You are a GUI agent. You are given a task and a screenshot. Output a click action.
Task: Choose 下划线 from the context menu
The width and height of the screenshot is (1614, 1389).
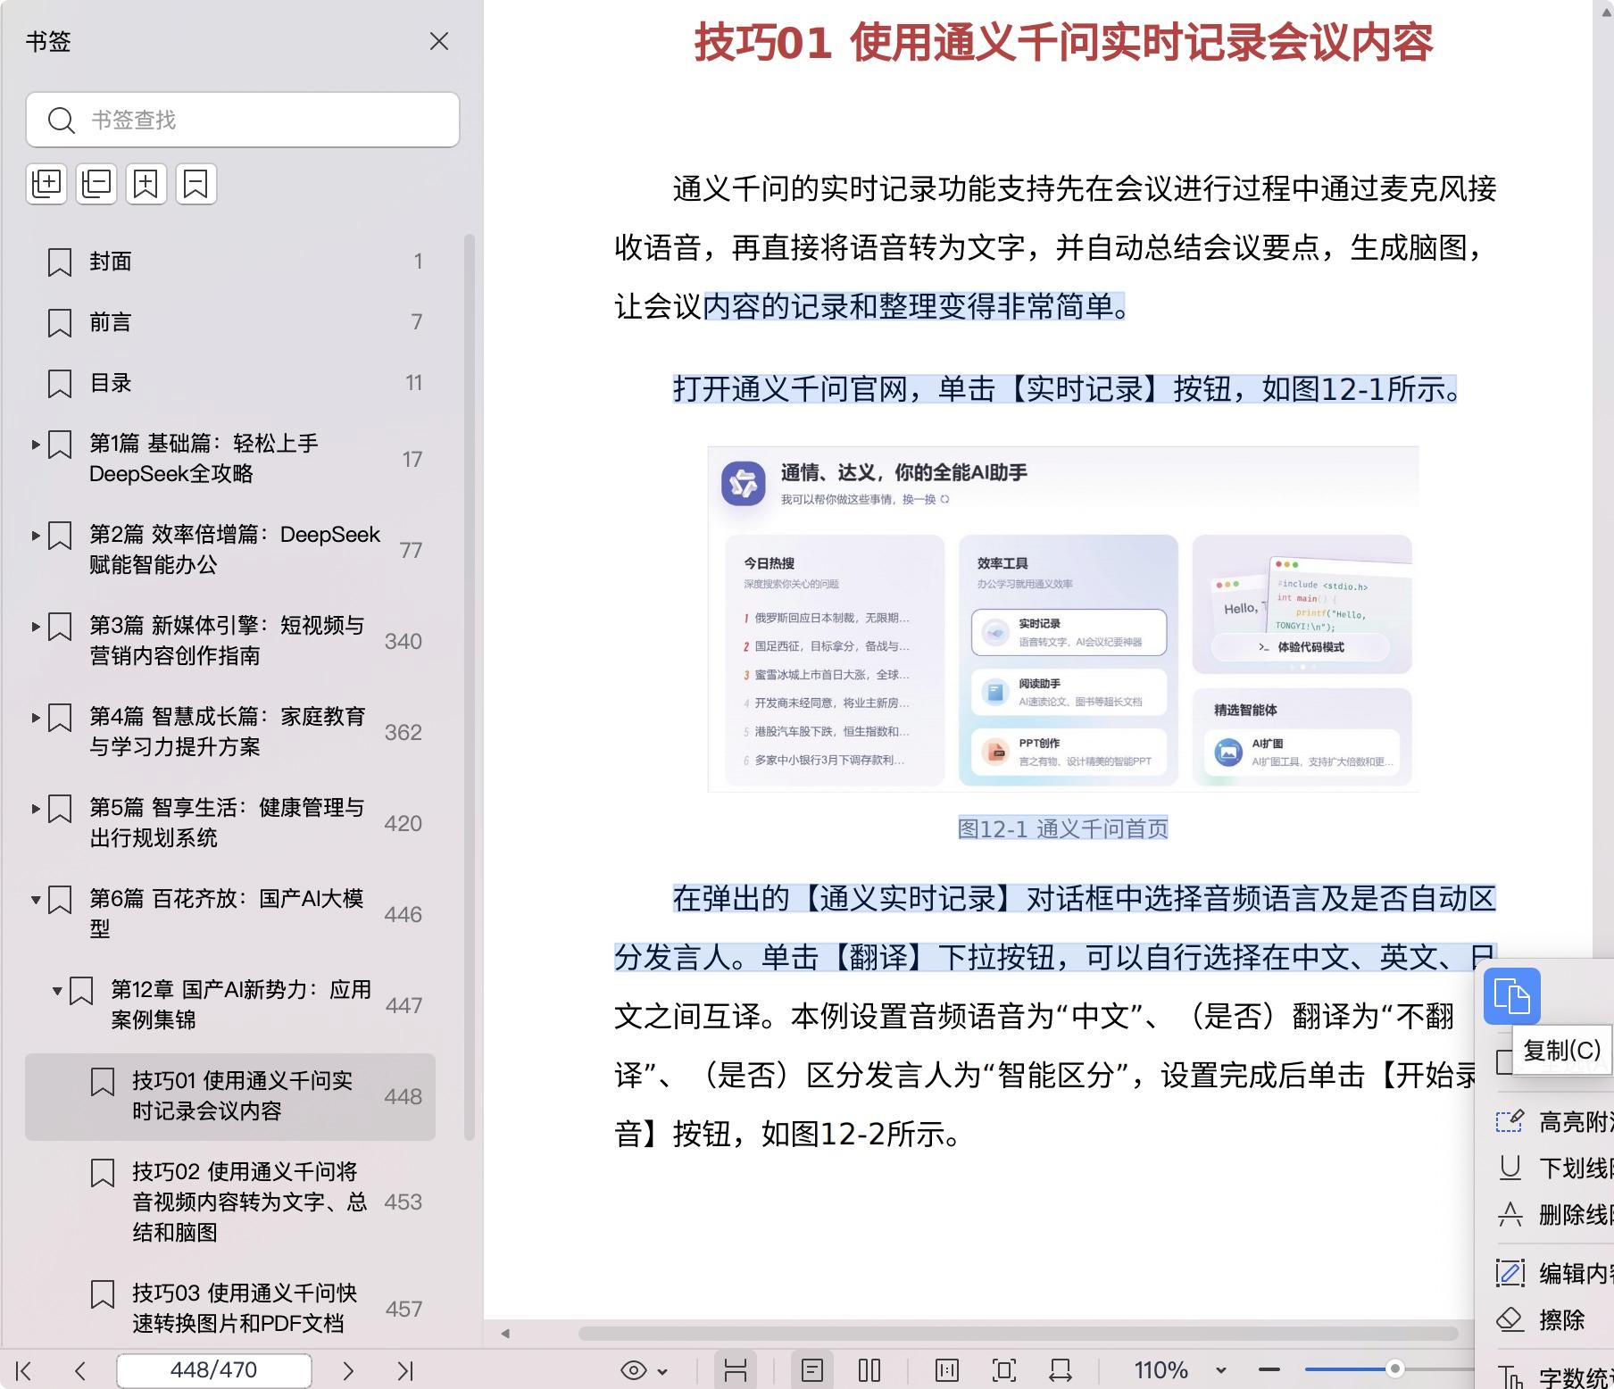[x=1555, y=1168]
